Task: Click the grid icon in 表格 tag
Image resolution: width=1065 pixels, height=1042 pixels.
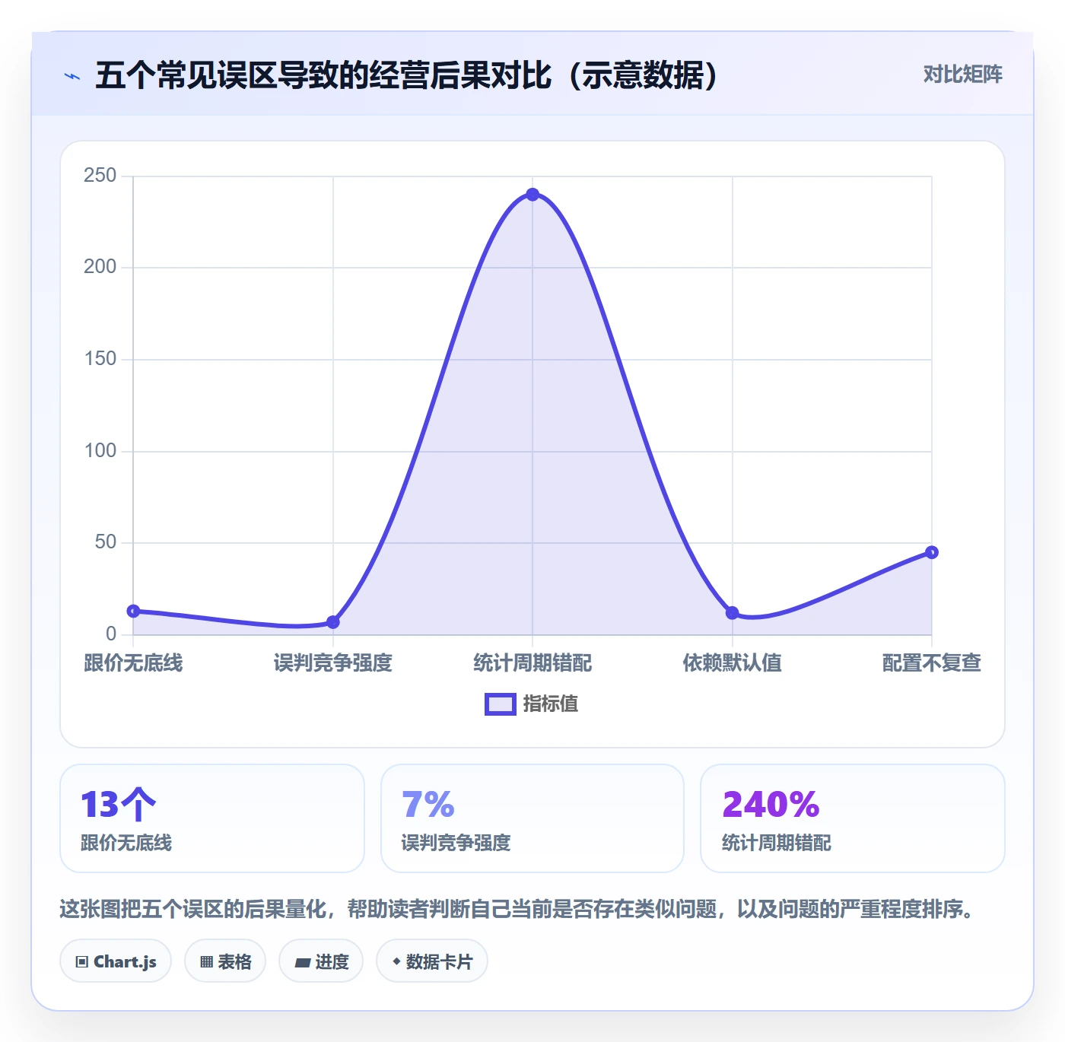Action: (x=206, y=962)
